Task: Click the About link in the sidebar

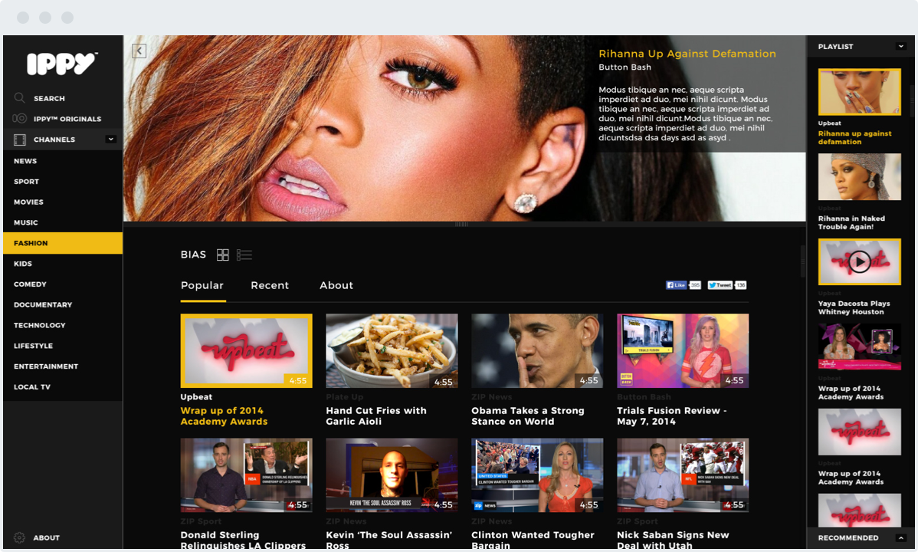Action: [x=46, y=537]
